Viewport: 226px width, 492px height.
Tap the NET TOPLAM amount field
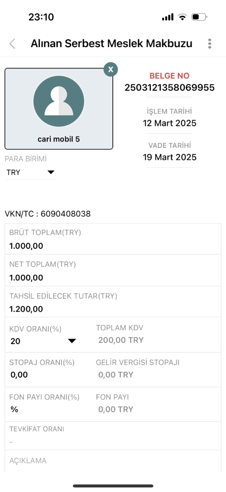tap(113, 271)
